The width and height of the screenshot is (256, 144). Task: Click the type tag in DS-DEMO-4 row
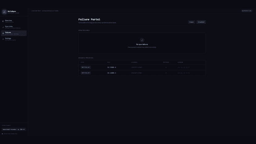[86, 67]
